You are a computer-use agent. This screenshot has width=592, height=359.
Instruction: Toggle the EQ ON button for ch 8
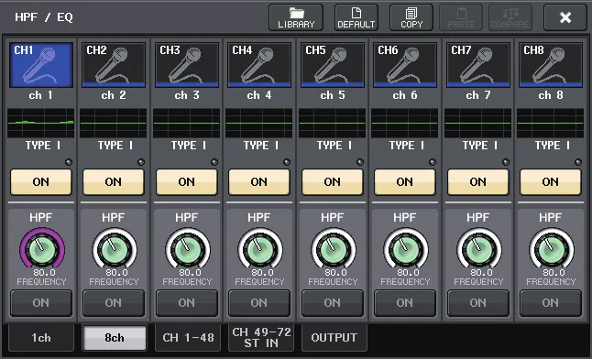(x=551, y=182)
